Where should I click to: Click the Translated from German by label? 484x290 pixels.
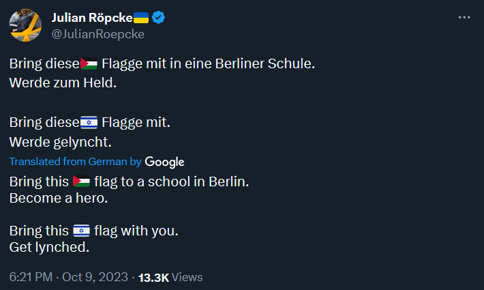(75, 162)
